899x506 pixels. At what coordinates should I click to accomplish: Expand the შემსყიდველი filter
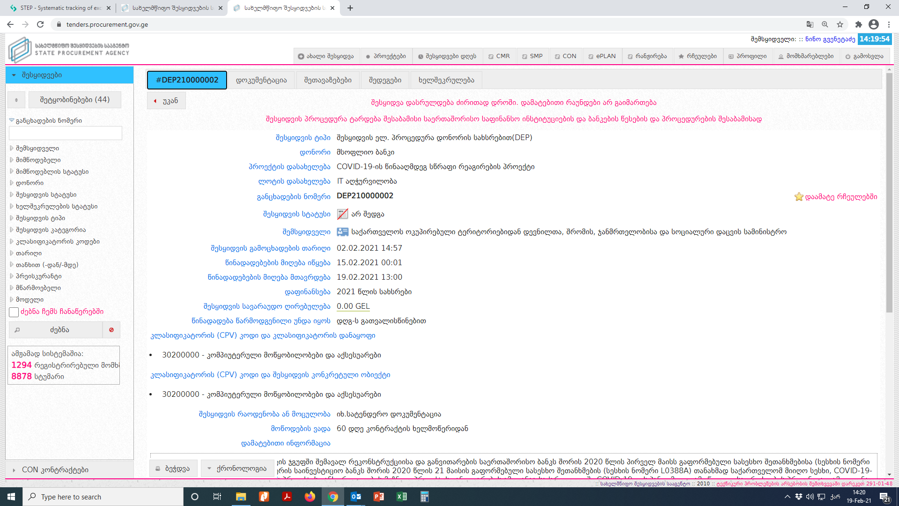37,149
